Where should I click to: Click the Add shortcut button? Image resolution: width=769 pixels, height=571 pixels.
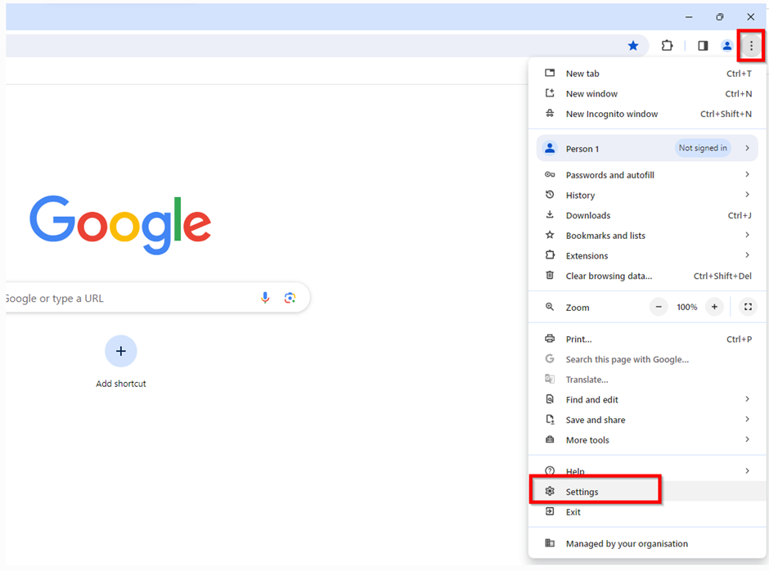(x=120, y=362)
